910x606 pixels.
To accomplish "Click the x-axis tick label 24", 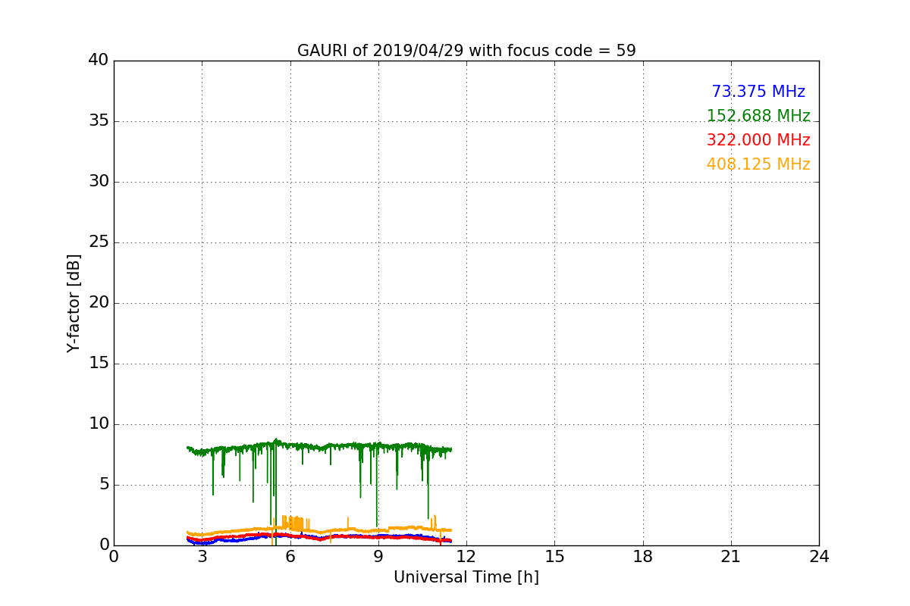I will [819, 557].
